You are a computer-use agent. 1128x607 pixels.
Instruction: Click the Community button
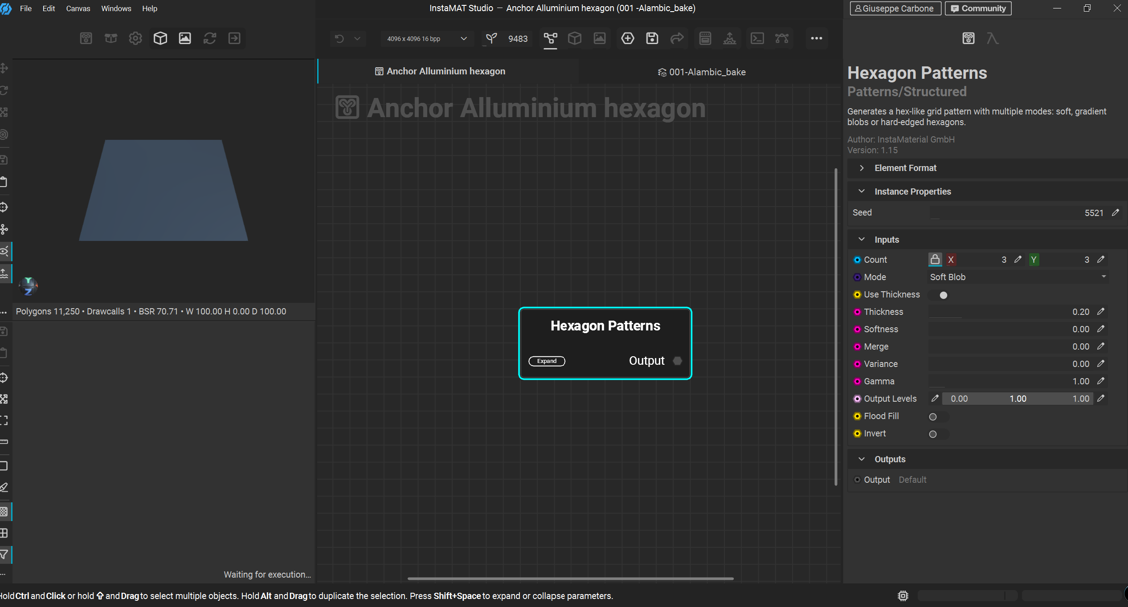(x=978, y=8)
